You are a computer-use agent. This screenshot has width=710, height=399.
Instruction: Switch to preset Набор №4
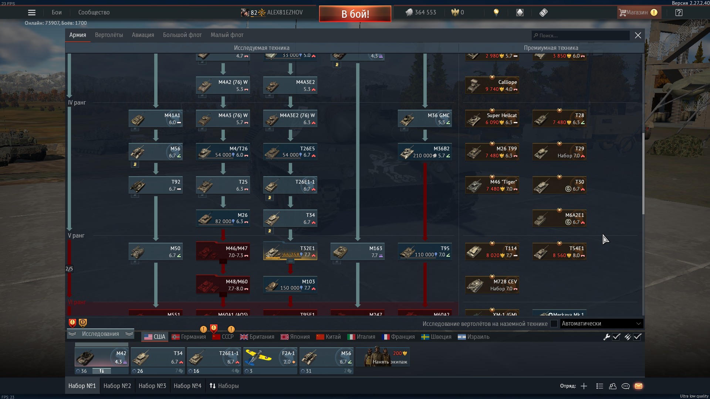pyautogui.click(x=187, y=386)
